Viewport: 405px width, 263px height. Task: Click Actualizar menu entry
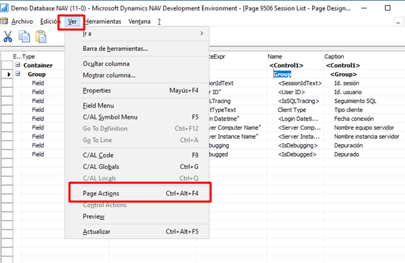pyautogui.click(x=137, y=232)
